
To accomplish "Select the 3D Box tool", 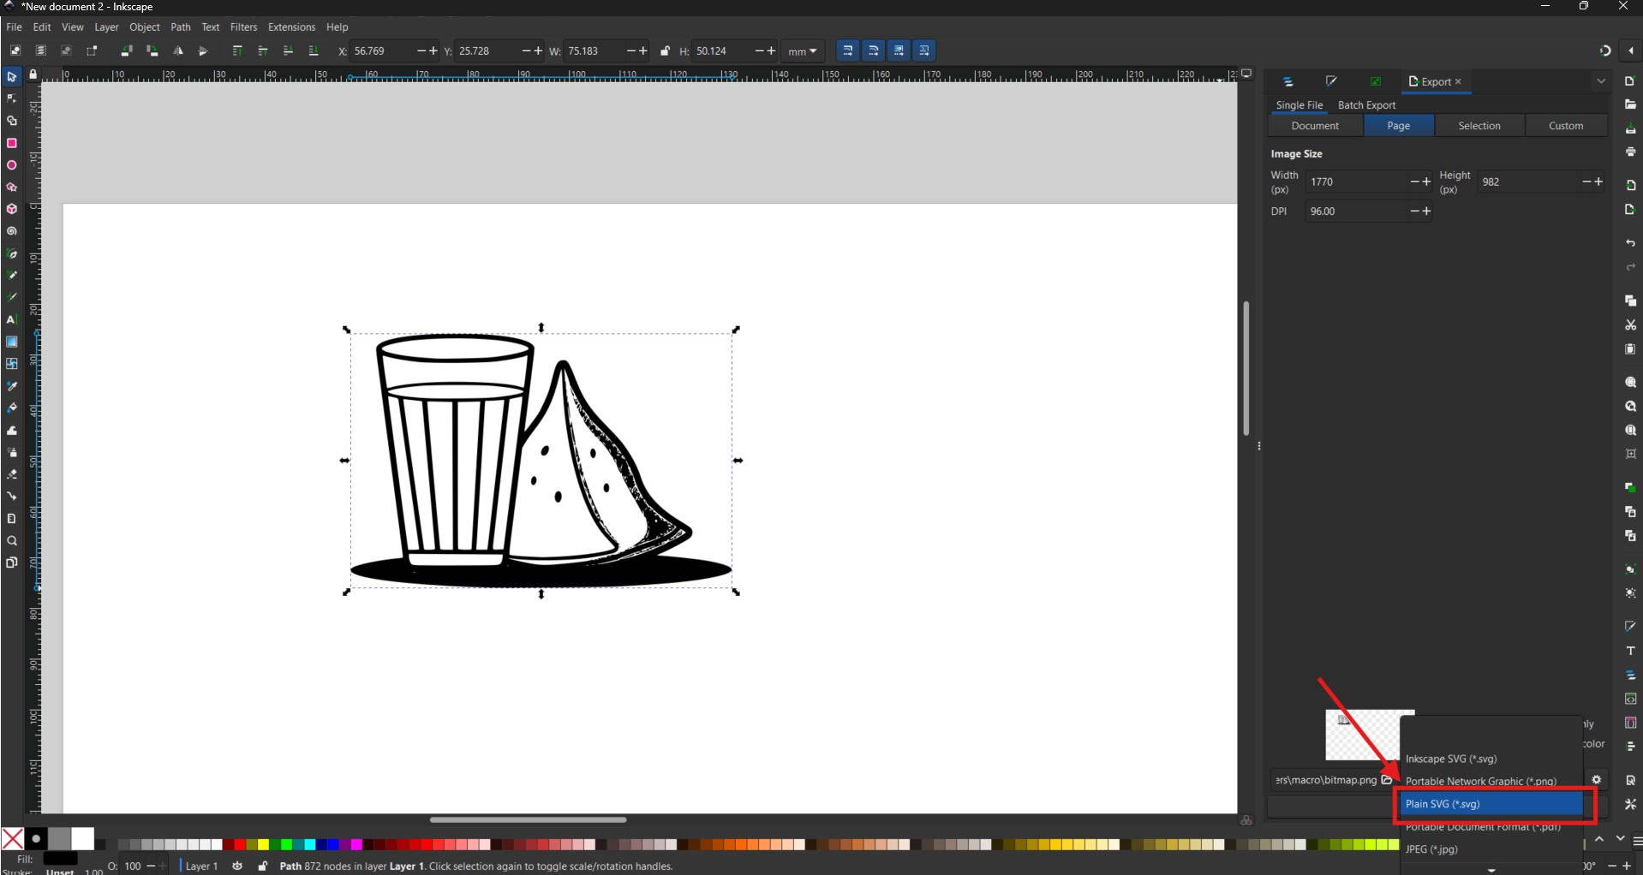I will click(12, 210).
